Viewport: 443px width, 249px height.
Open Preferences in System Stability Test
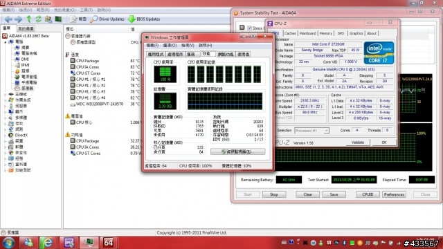point(394,194)
